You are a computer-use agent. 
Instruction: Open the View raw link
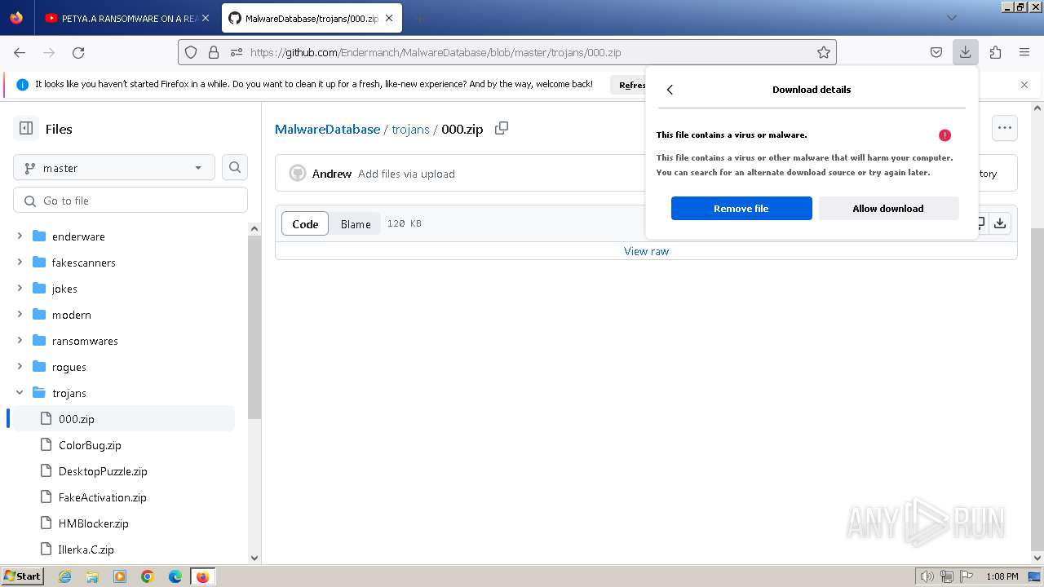click(646, 251)
